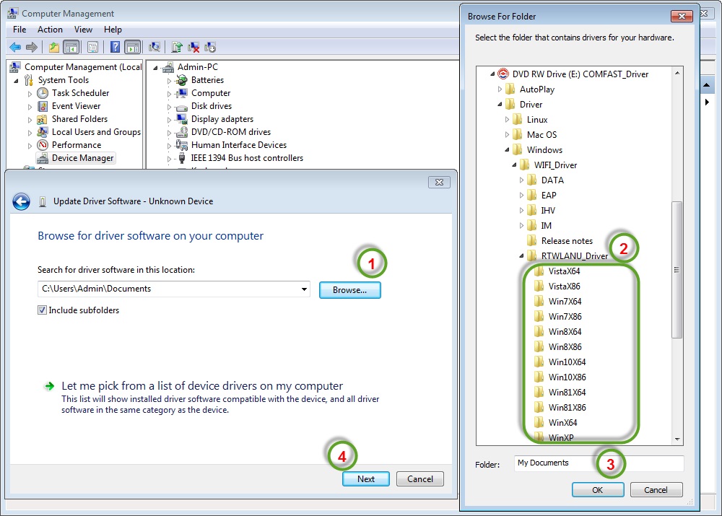Expand the Linux folder in tree

tap(508, 120)
